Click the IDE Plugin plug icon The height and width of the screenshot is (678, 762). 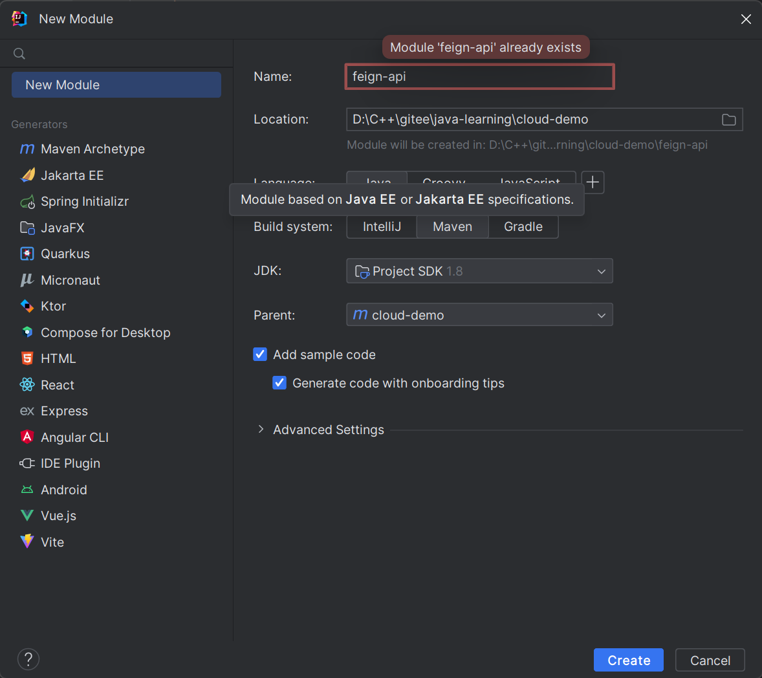point(27,463)
